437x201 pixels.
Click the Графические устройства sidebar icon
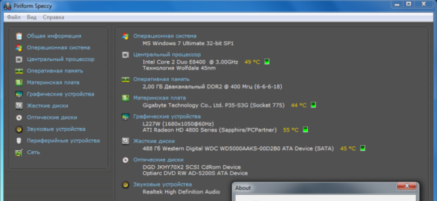pyautogui.click(x=19, y=94)
